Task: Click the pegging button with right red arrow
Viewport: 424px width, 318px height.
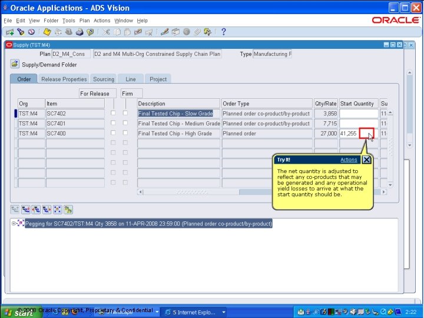Action: [x=47, y=210]
